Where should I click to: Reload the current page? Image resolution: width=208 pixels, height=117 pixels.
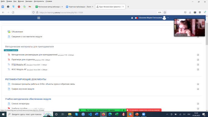(13, 12)
